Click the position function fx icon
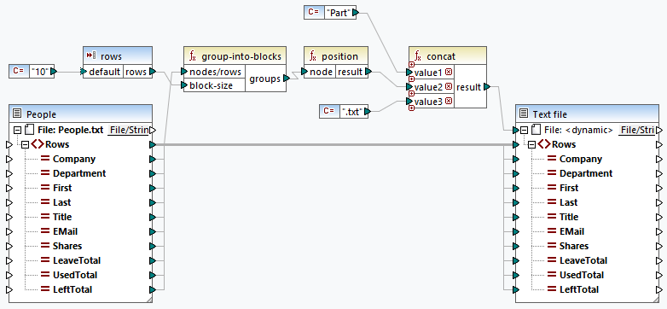The image size is (667, 309). pyautogui.click(x=313, y=56)
